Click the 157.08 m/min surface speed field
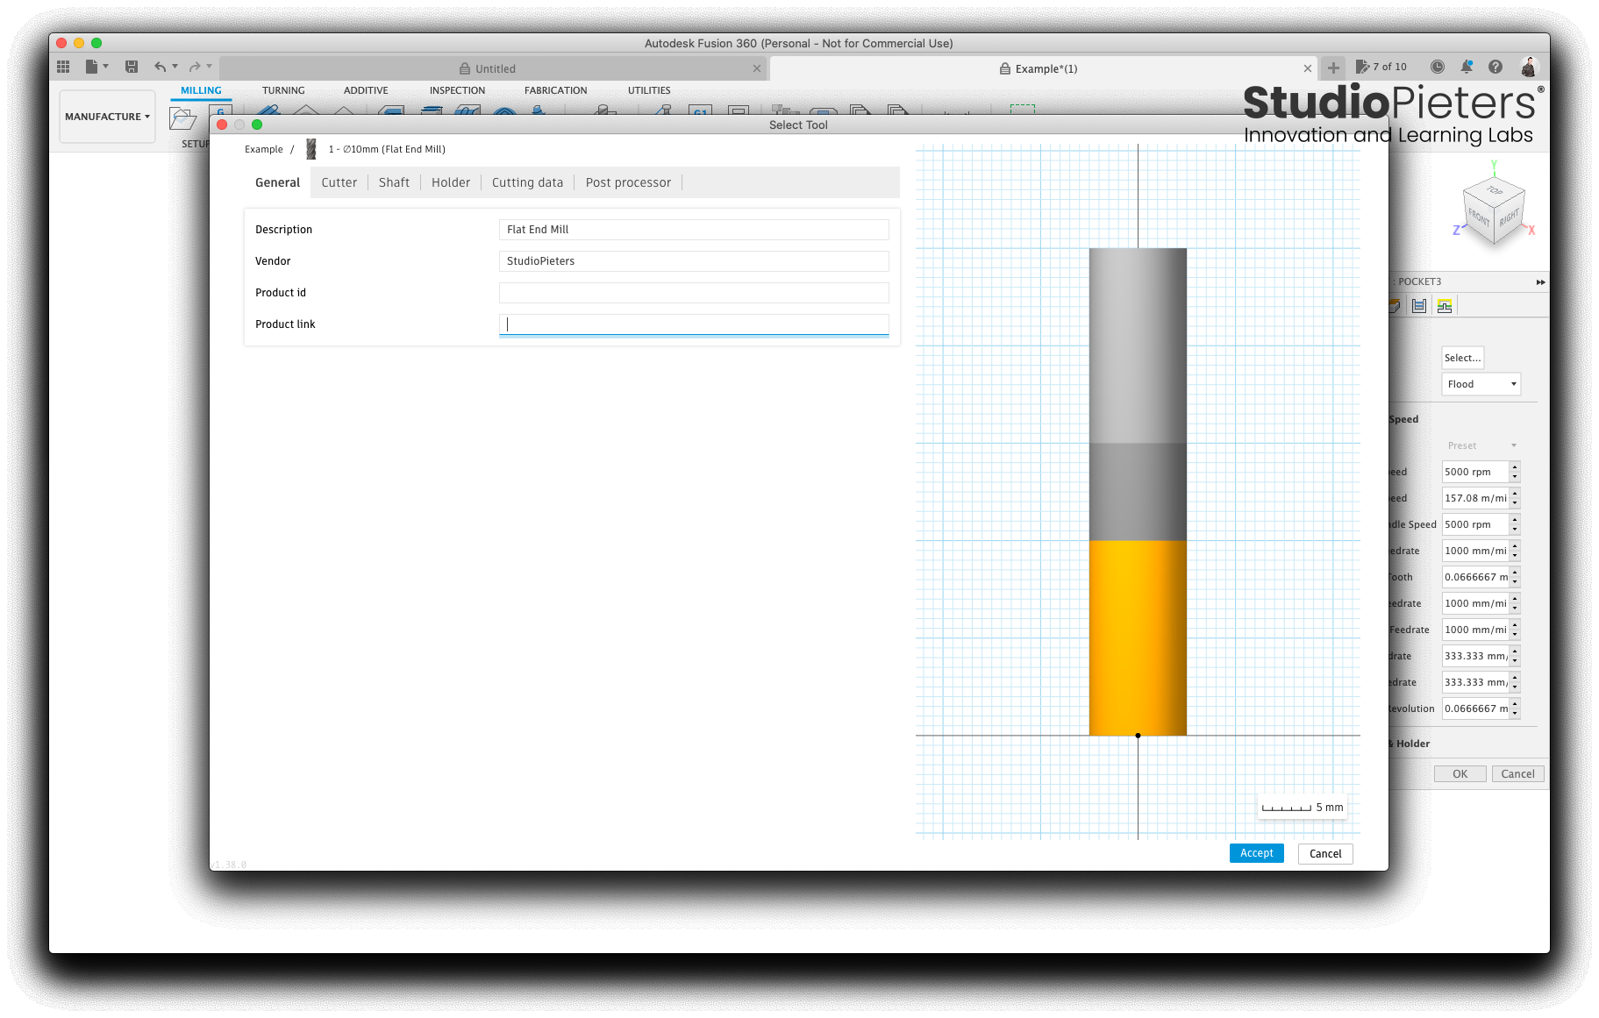1599x1018 pixels. 1475,498
